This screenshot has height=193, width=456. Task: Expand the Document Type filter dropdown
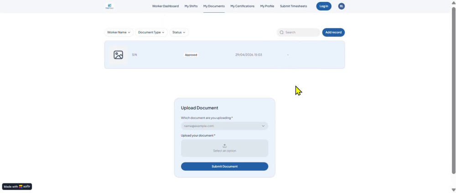[151, 32]
